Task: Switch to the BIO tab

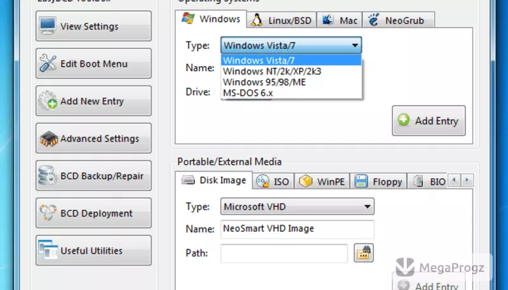Action: point(427,181)
